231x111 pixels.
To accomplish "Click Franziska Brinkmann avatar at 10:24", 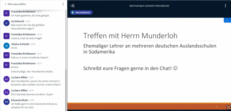I will point(6,36).
